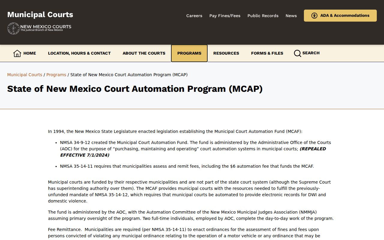The image size is (384, 240).
Task: Open the About the Courts menu
Action: tap(144, 53)
